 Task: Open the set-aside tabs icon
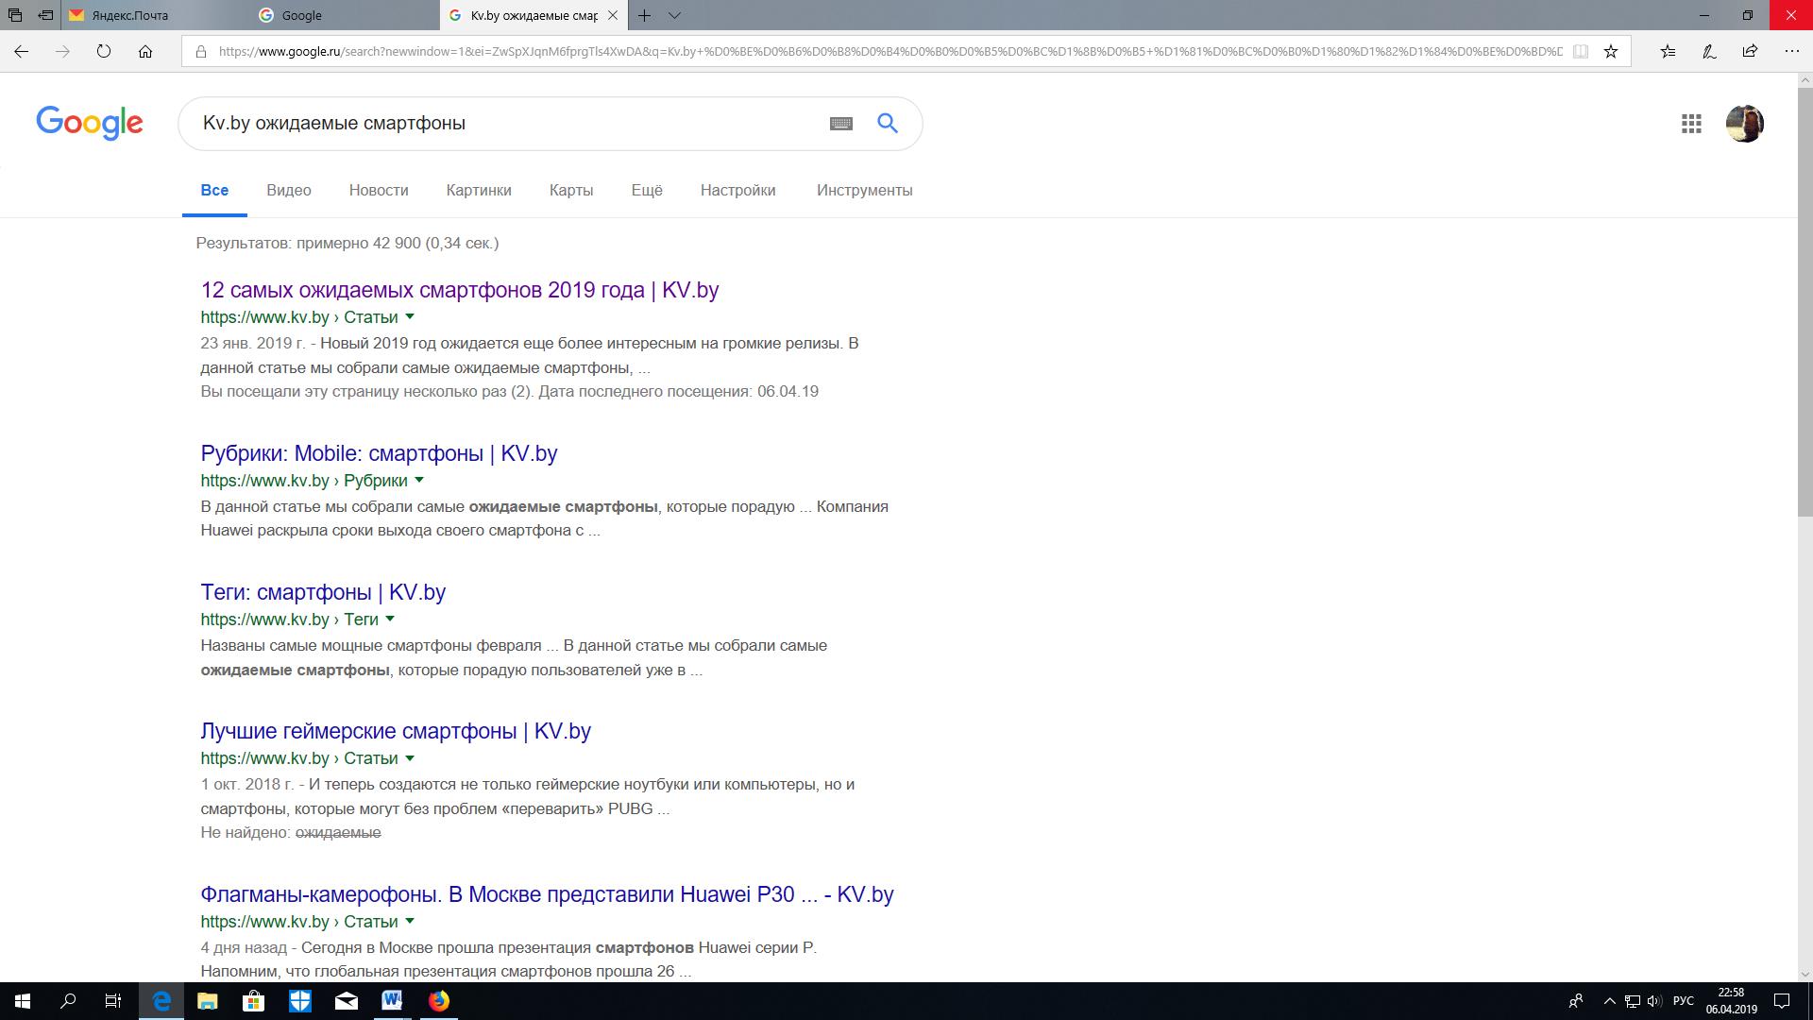14,15
